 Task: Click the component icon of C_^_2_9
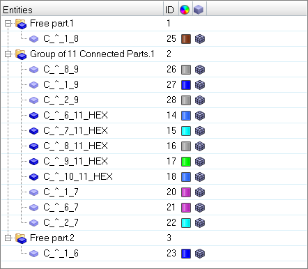click(x=34, y=100)
